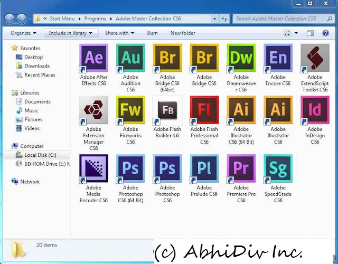The height and width of the screenshot is (264, 338).
Task: Select Computer in navigation pane
Action: [32, 146]
